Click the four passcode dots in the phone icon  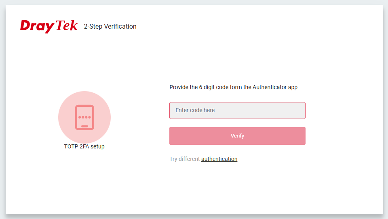click(84, 117)
